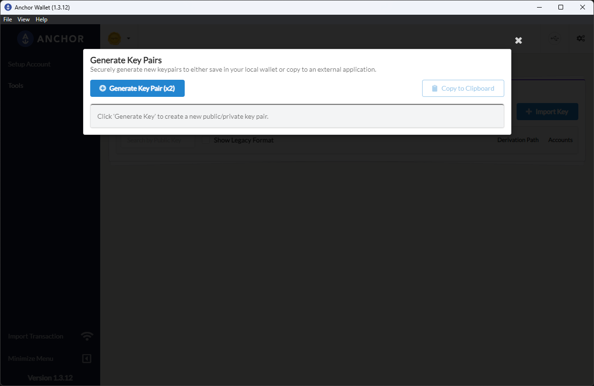The image size is (594, 386).
Task: Select Setup Account in the sidebar
Action: (x=29, y=64)
